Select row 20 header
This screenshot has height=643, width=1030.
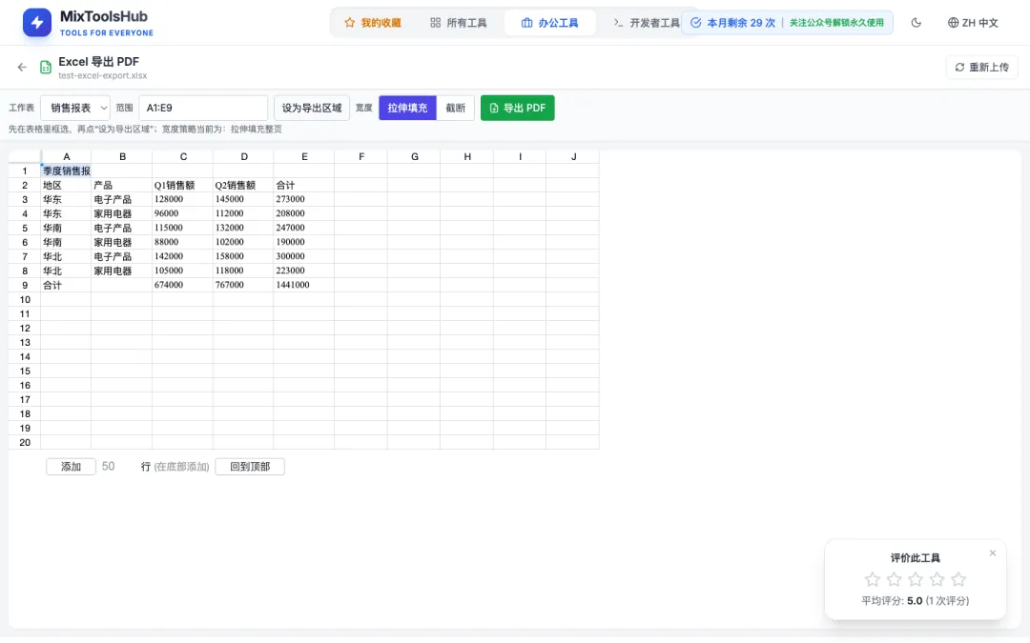[25, 442]
